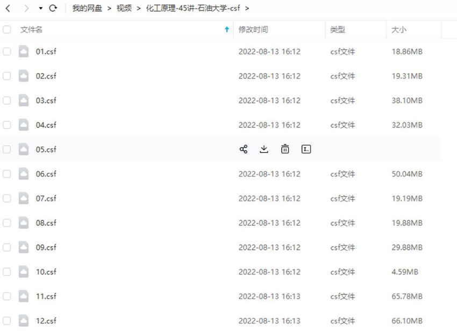Click the 66.10MB size of 12.csf
457x332 pixels.
407,321
